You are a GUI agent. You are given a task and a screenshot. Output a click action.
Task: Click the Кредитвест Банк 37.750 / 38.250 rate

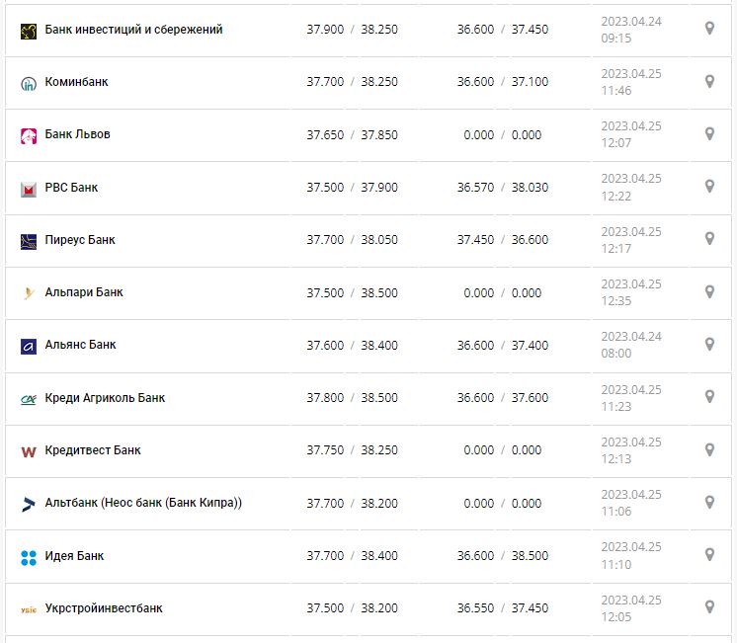click(352, 450)
